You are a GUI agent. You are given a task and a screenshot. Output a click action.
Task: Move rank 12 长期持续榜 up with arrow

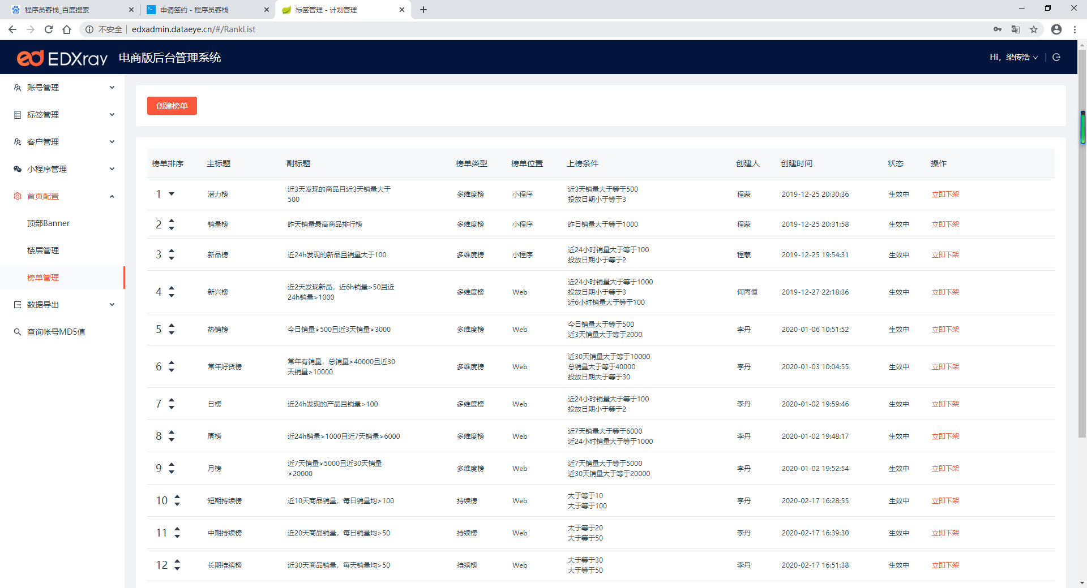[x=177, y=561]
